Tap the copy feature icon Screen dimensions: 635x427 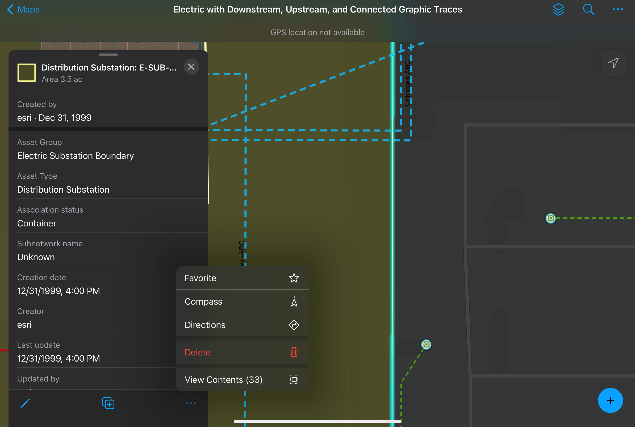(108, 403)
